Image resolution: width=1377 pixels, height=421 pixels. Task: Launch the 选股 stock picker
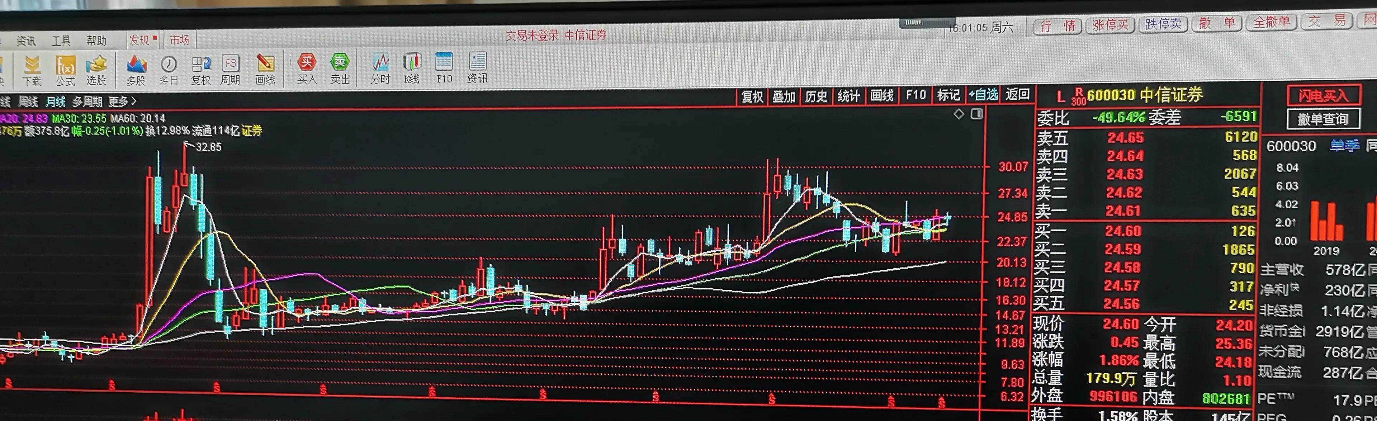coord(97,71)
